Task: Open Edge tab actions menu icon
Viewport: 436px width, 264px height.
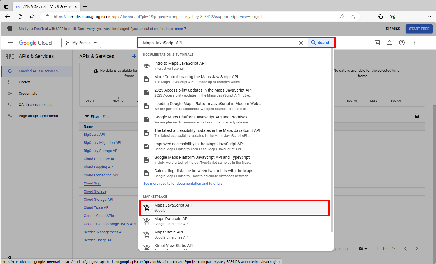Action: coord(6,6)
